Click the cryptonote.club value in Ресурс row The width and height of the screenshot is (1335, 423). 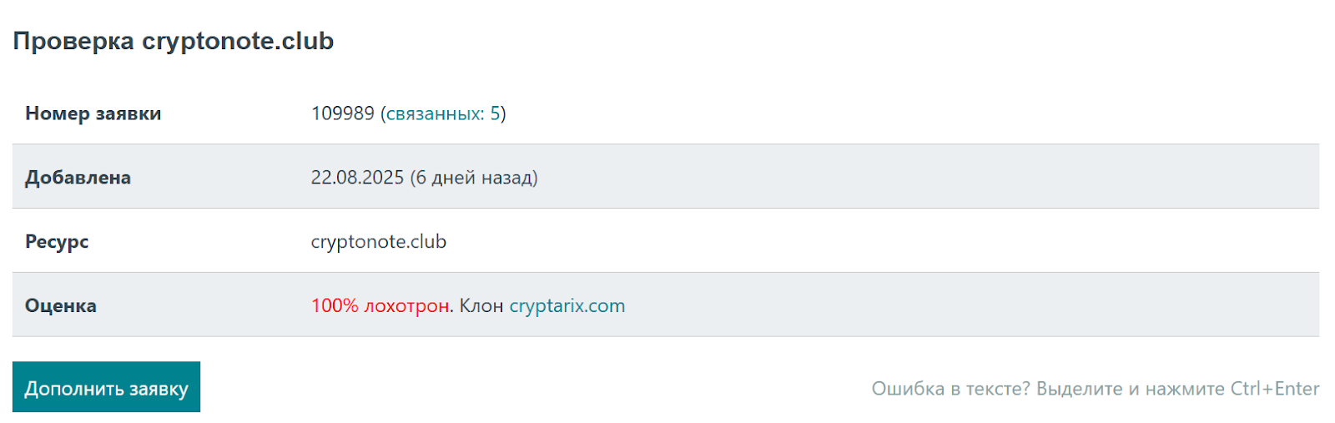click(378, 242)
